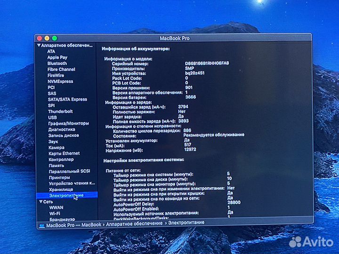Viewport: 339px width, 254px height.
Task: Select PCI in the sidebar
Action: coord(51,87)
